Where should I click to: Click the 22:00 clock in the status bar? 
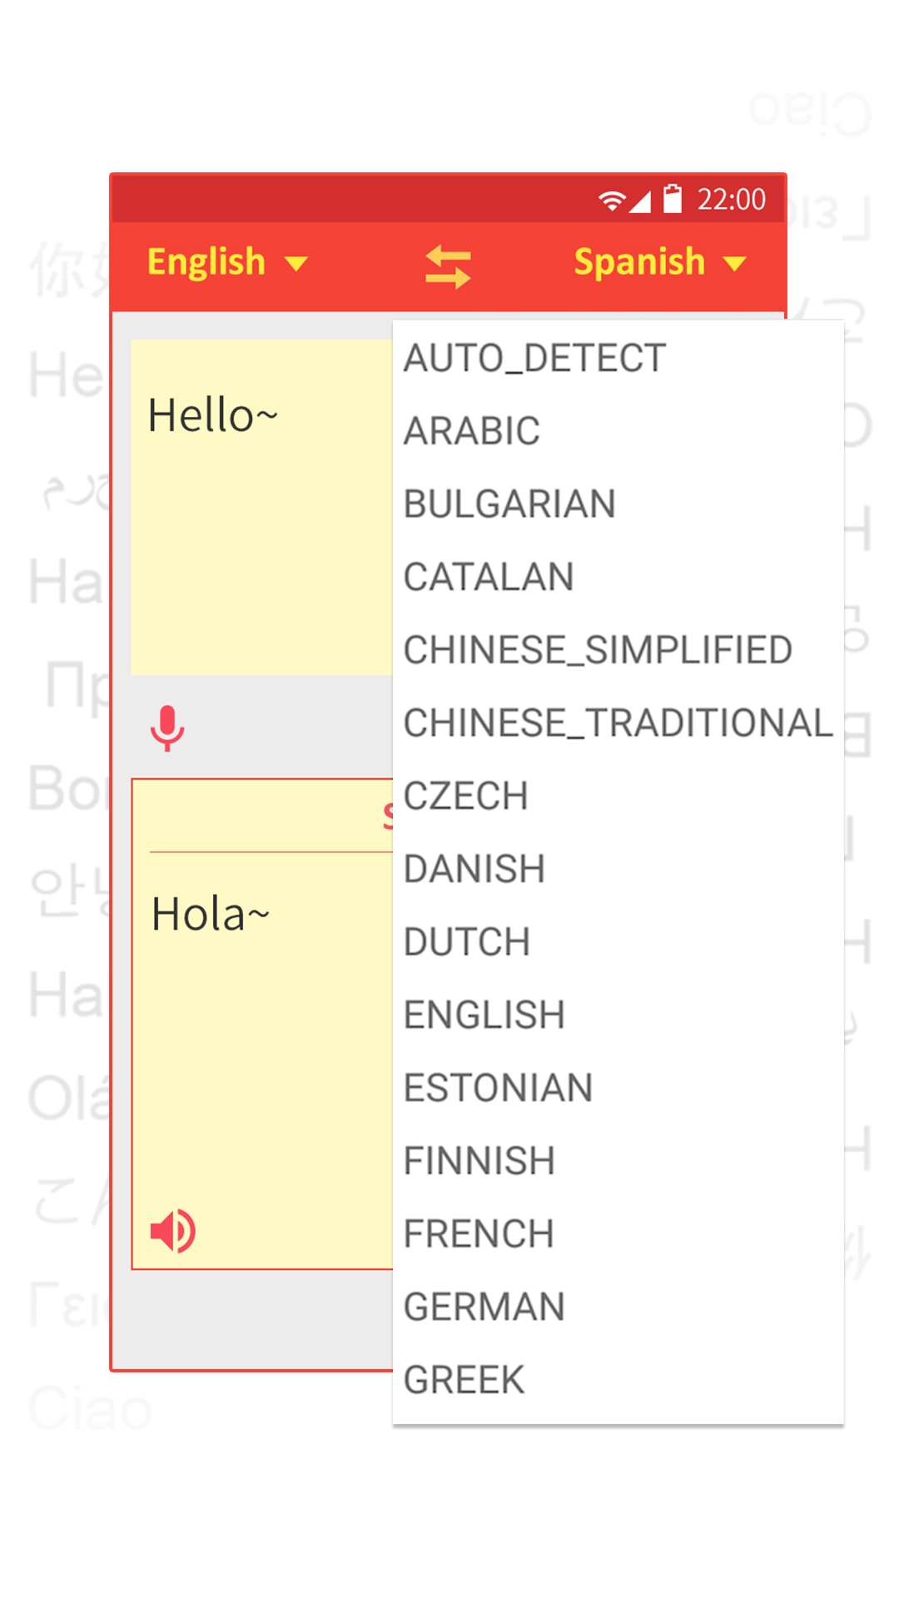pos(731,199)
